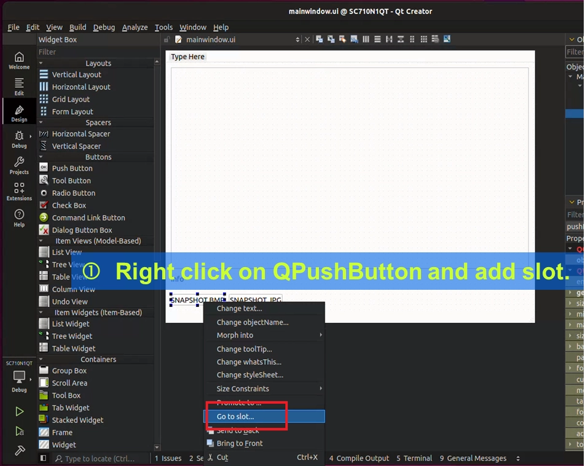Screen dimensions: 585x466
Task: Run the project with green play button
Action: pyautogui.click(x=20, y=411)
